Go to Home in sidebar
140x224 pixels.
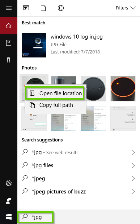(9, 25)
